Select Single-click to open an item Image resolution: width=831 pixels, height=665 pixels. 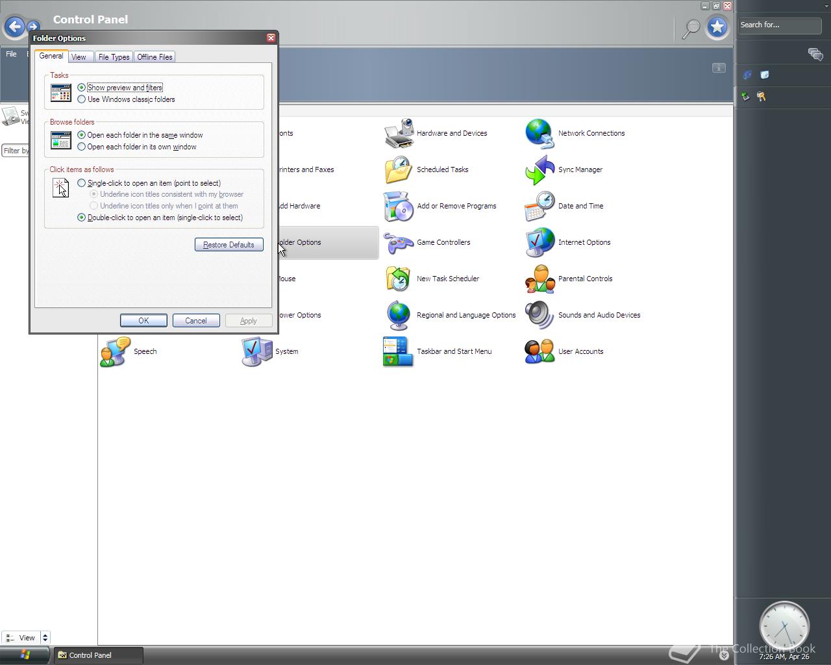point(149,183)
